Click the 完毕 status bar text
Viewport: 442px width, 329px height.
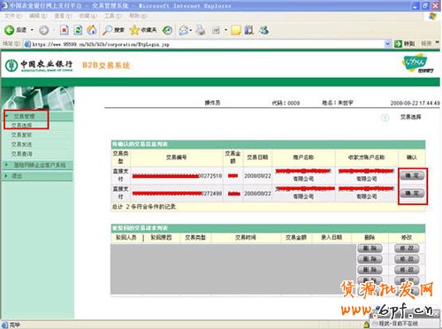pos(15,325)
